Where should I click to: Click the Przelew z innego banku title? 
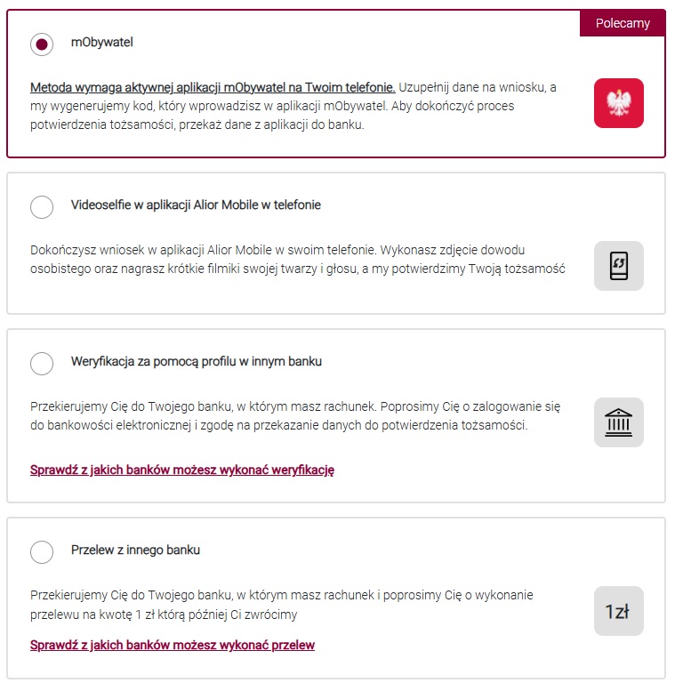point(135,550)
